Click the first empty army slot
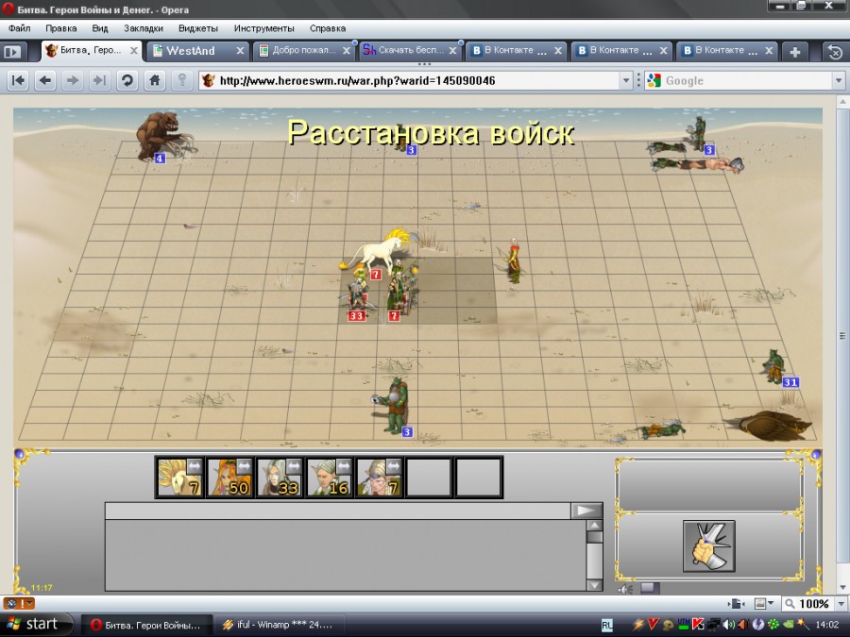The height and width of the screenshot is (637, 850). (429, 478)
